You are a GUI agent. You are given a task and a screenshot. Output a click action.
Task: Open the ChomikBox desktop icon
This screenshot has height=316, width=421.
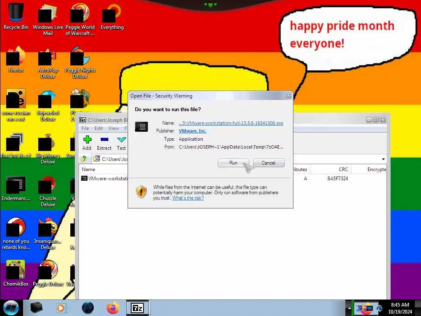pyautogui.click(x=16, y=274)
